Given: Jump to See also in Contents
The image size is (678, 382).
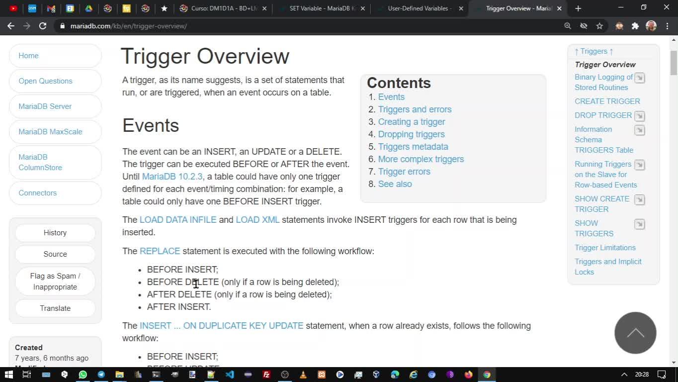Looking at the screenshot, I should [395, 184].
